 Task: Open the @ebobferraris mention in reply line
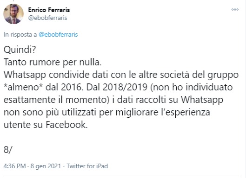58,34
